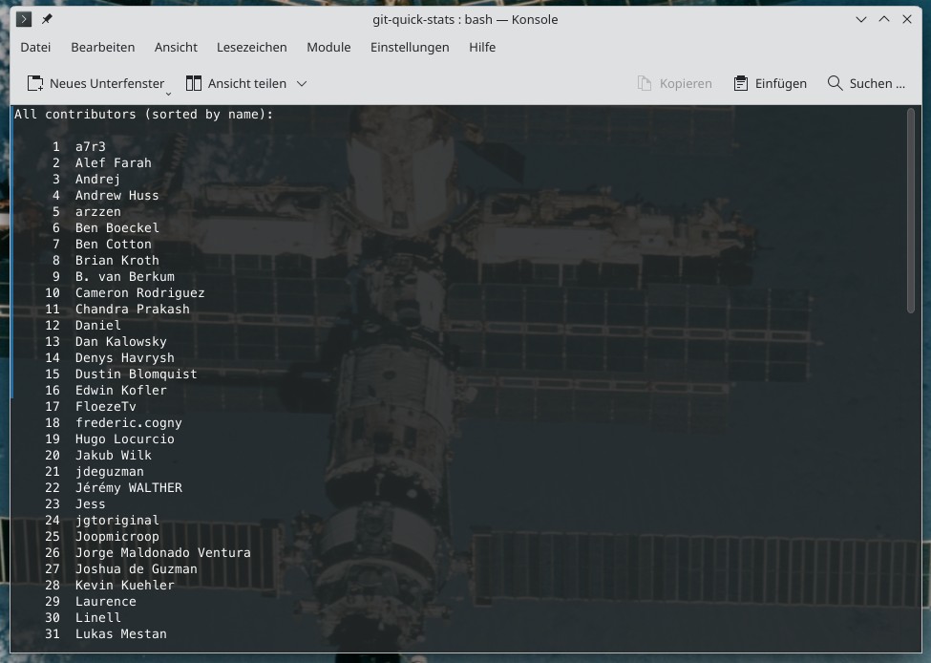Click the maximize up-arrow title bar button

click(x=884, y=19)
